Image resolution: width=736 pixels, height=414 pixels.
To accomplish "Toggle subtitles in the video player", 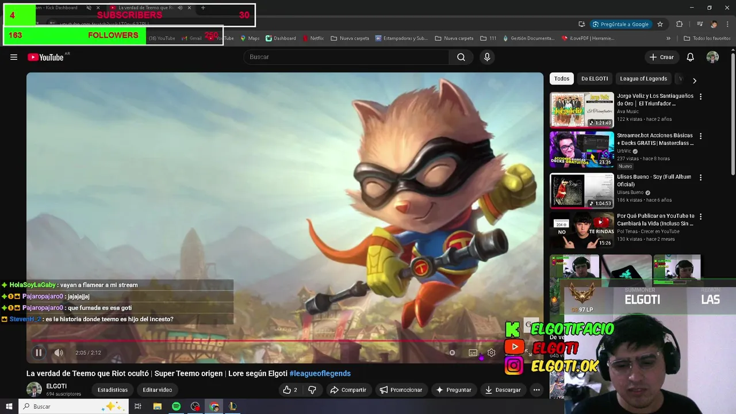I will pyautogui.click(x=473, y=352).
